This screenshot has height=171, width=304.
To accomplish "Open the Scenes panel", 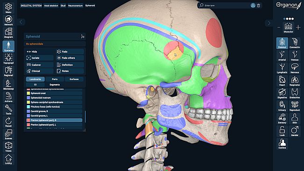I will click(x=8, y=135).
